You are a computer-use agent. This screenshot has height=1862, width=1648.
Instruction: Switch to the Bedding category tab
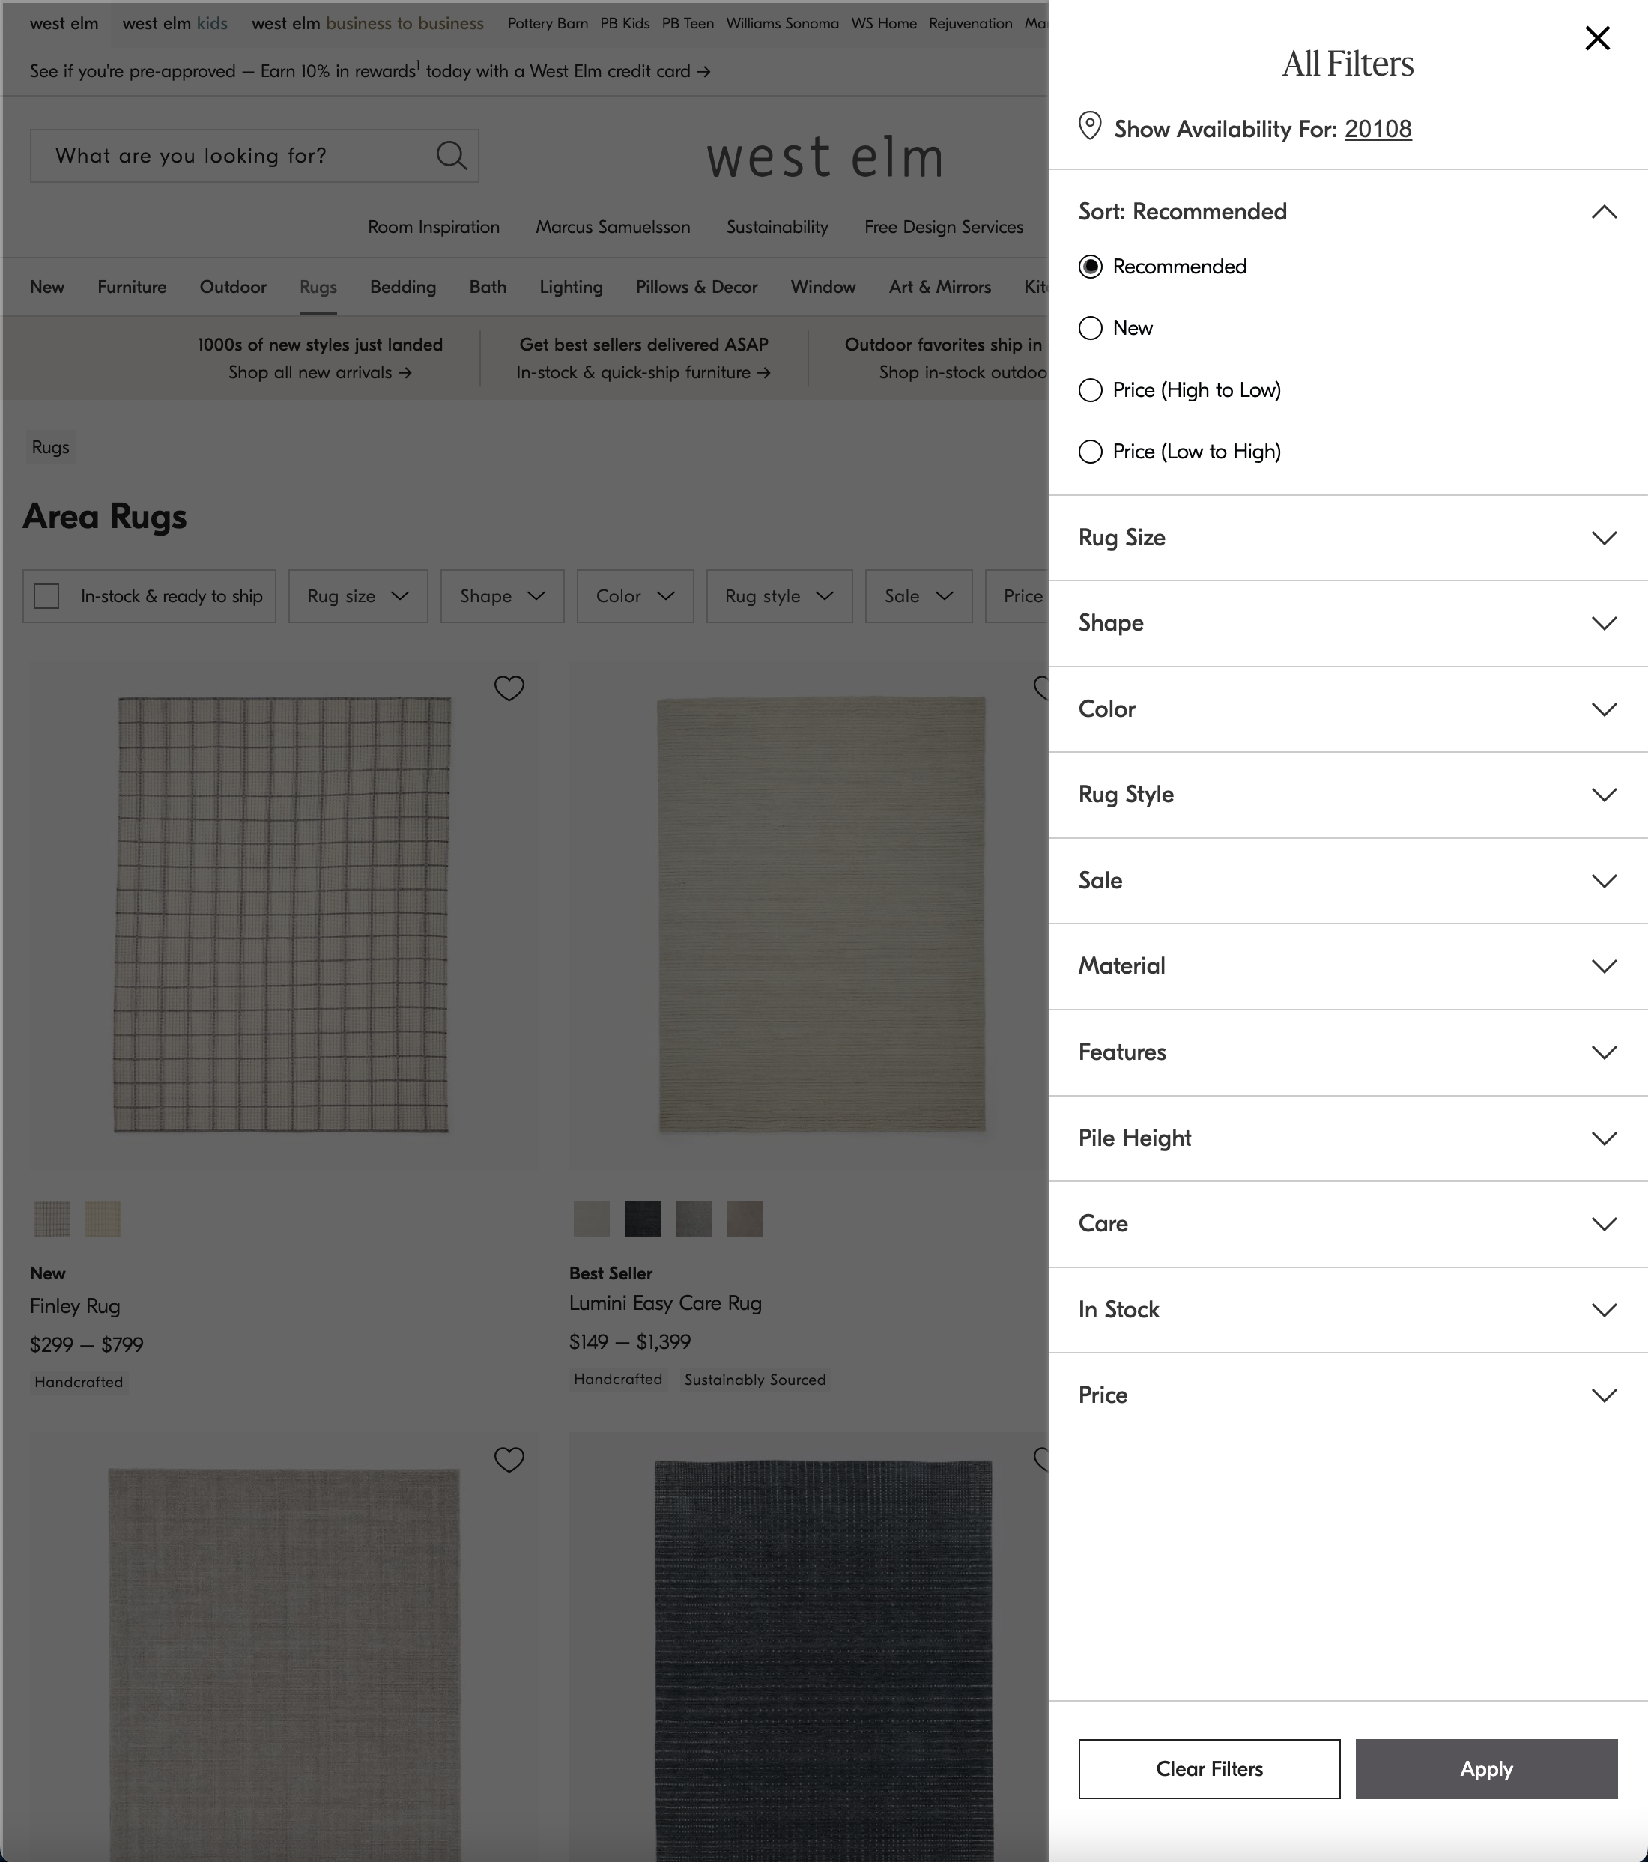403,287
